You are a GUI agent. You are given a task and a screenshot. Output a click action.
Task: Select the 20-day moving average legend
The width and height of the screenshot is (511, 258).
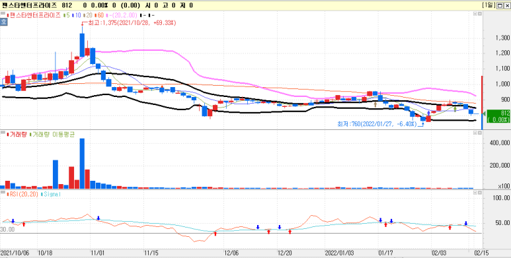[x=87, y=15]
